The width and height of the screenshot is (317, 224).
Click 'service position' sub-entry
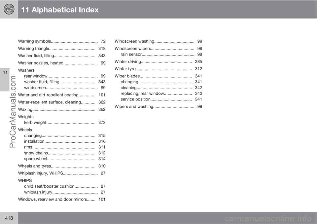tap(161, 99)
